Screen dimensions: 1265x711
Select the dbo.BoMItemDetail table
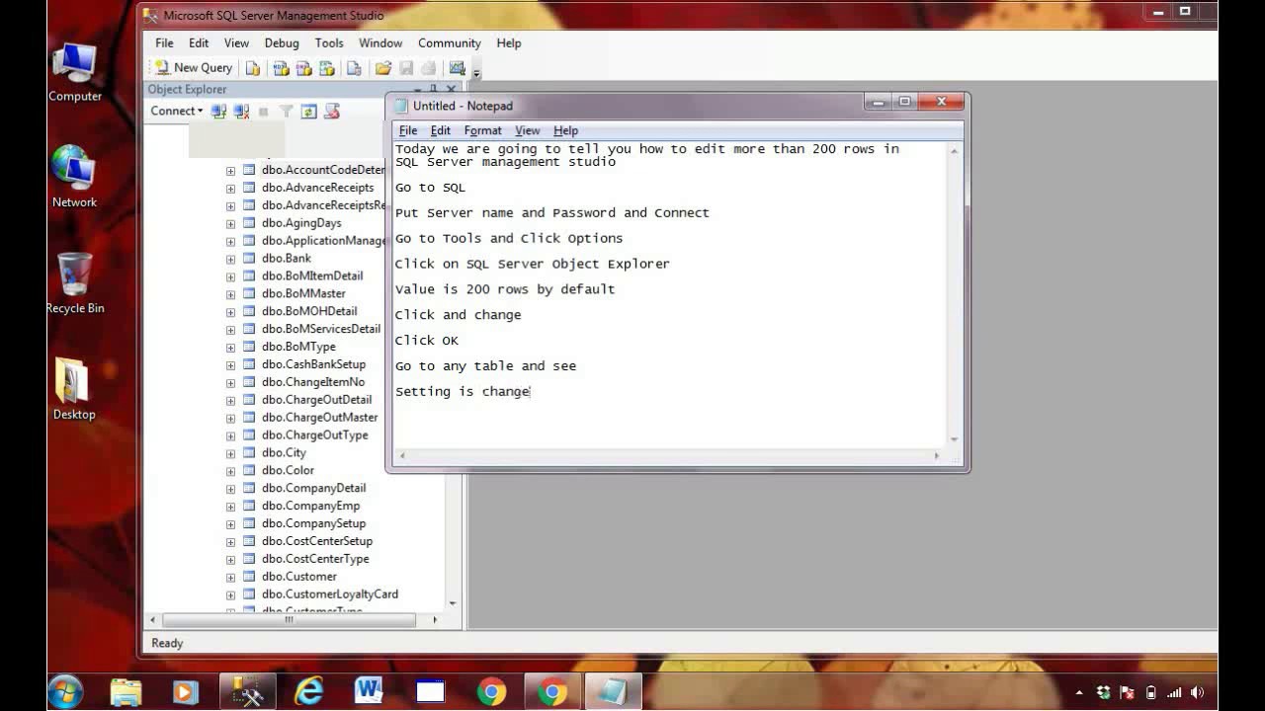[x=312, y=276]
